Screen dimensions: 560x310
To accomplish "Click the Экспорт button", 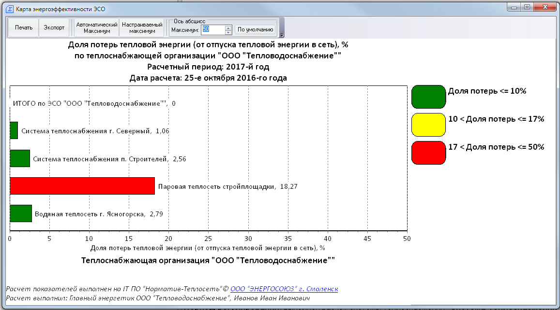I will pos(54,28).
